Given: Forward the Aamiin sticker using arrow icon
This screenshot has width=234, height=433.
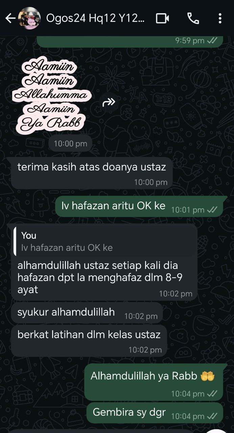Looking at the screenshot, I should (x=109, y=102).
